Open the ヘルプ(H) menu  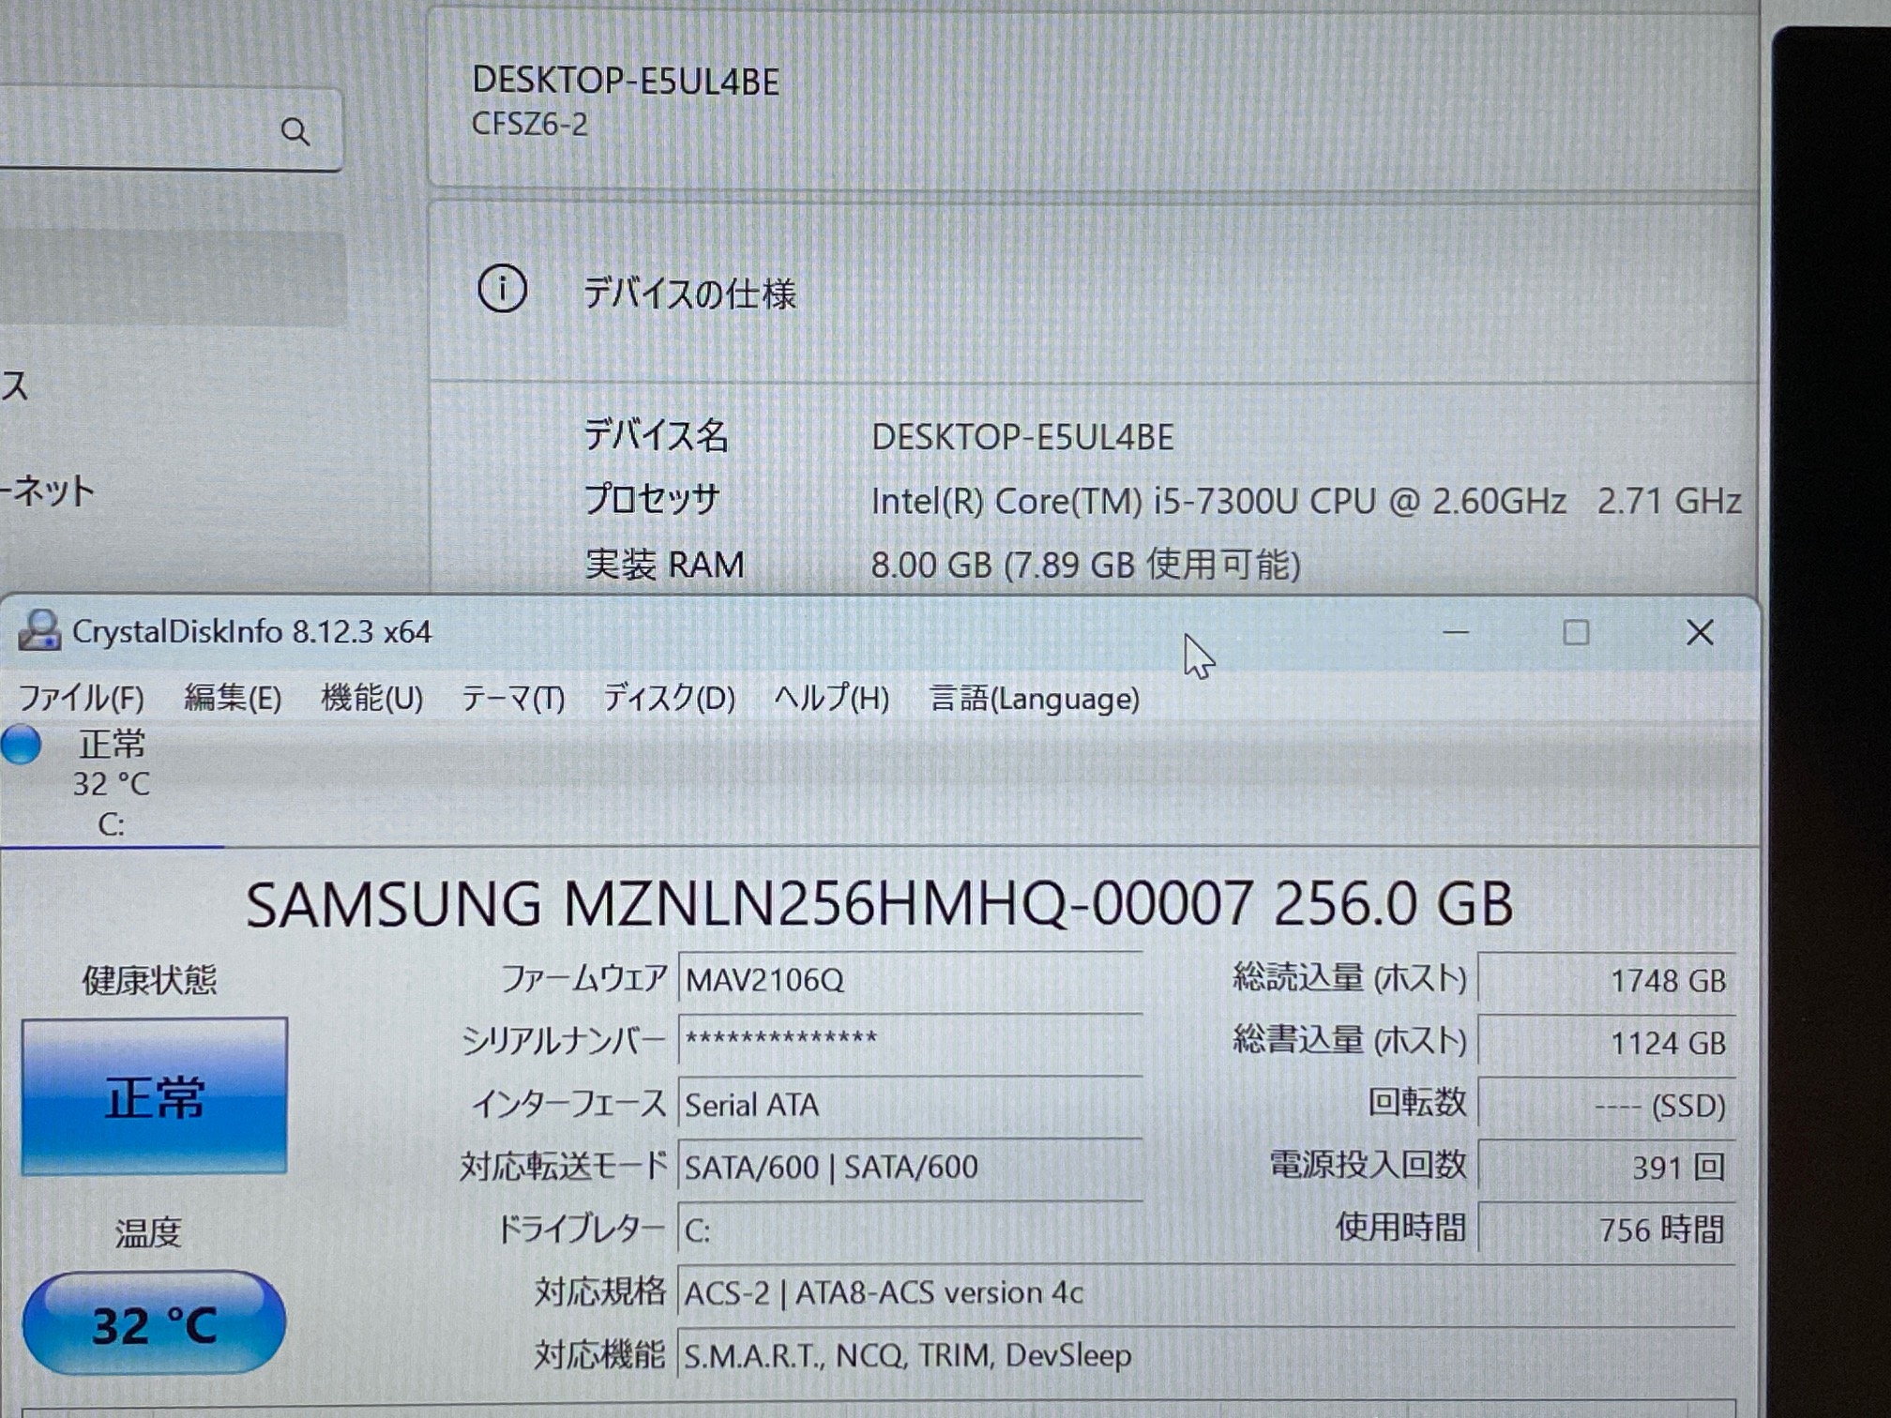click(x=831, y=699)
